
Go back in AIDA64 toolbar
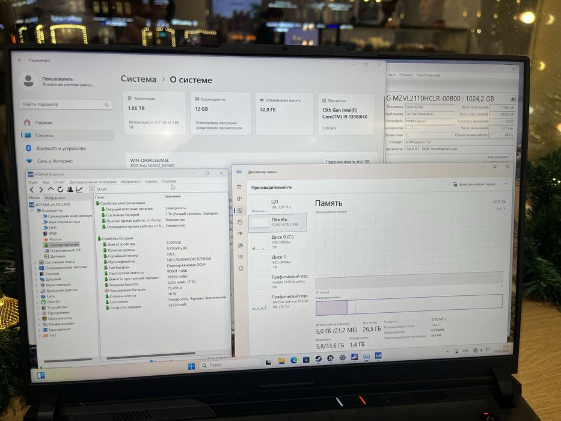pos(32,189)
